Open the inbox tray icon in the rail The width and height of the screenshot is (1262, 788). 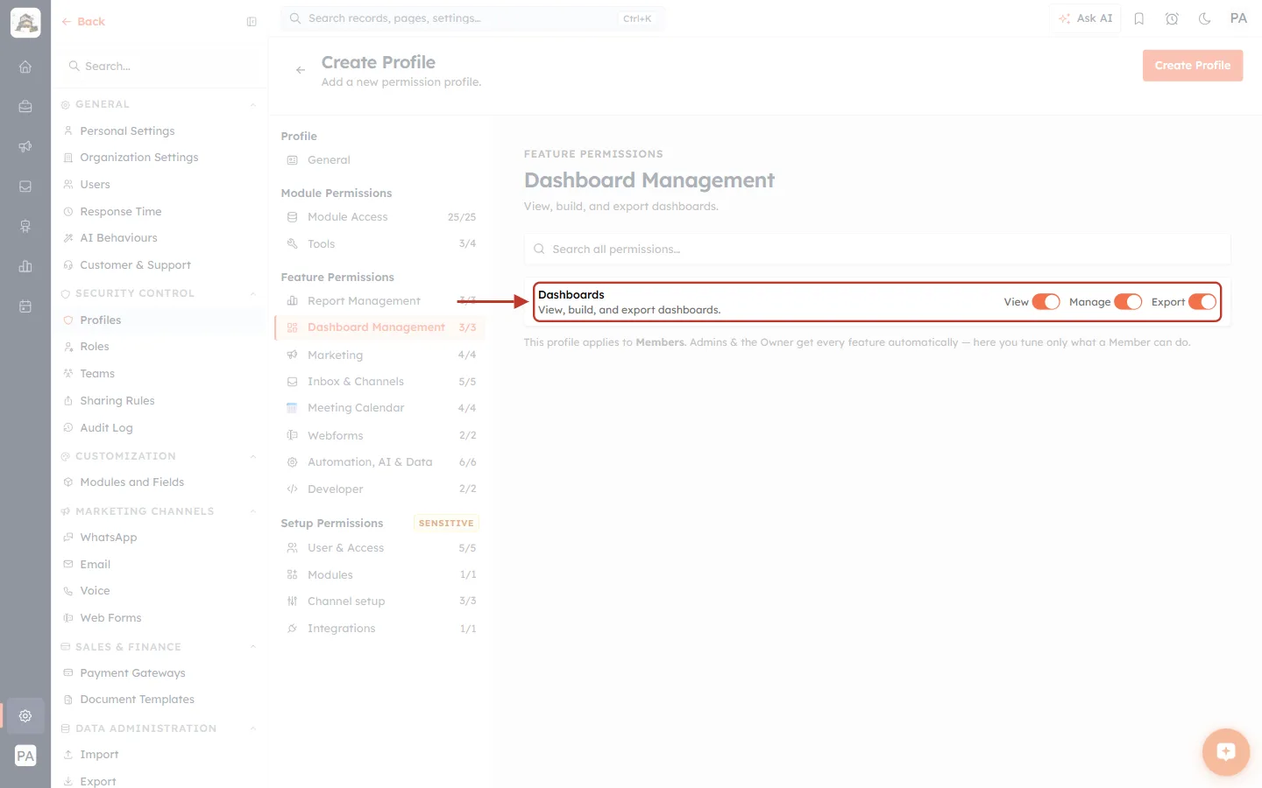25,186
